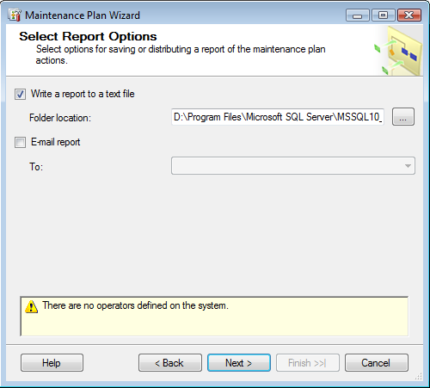Click the yellow warning triangle icon
This screenshot has width=430, height=388.
click(x=31, y=306)
